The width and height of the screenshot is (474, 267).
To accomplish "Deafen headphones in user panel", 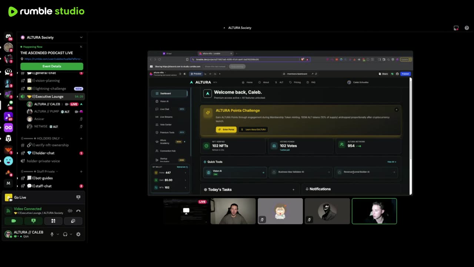I will click(65, 234).
